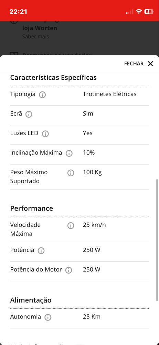Tap the Autonomia info icon
Image resolution: width=159 pixels, height=345 pixels.
tap(48, 317)
